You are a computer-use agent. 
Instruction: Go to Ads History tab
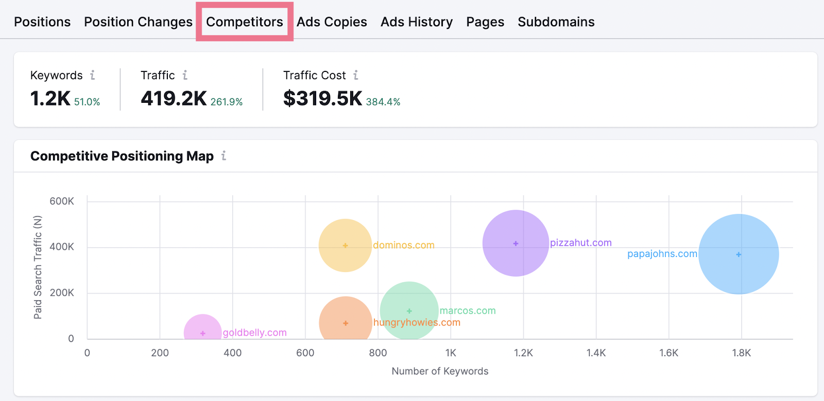click(417, 22)
